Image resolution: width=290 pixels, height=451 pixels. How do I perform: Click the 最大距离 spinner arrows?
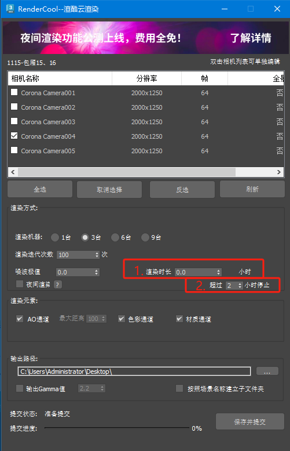point(104,319)
